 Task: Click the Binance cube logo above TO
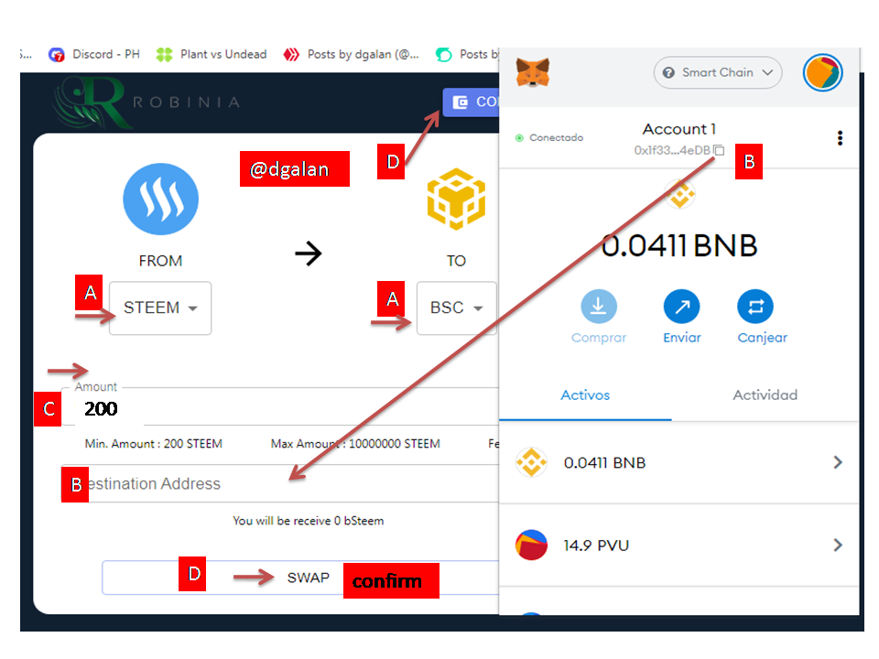point(456,199)
